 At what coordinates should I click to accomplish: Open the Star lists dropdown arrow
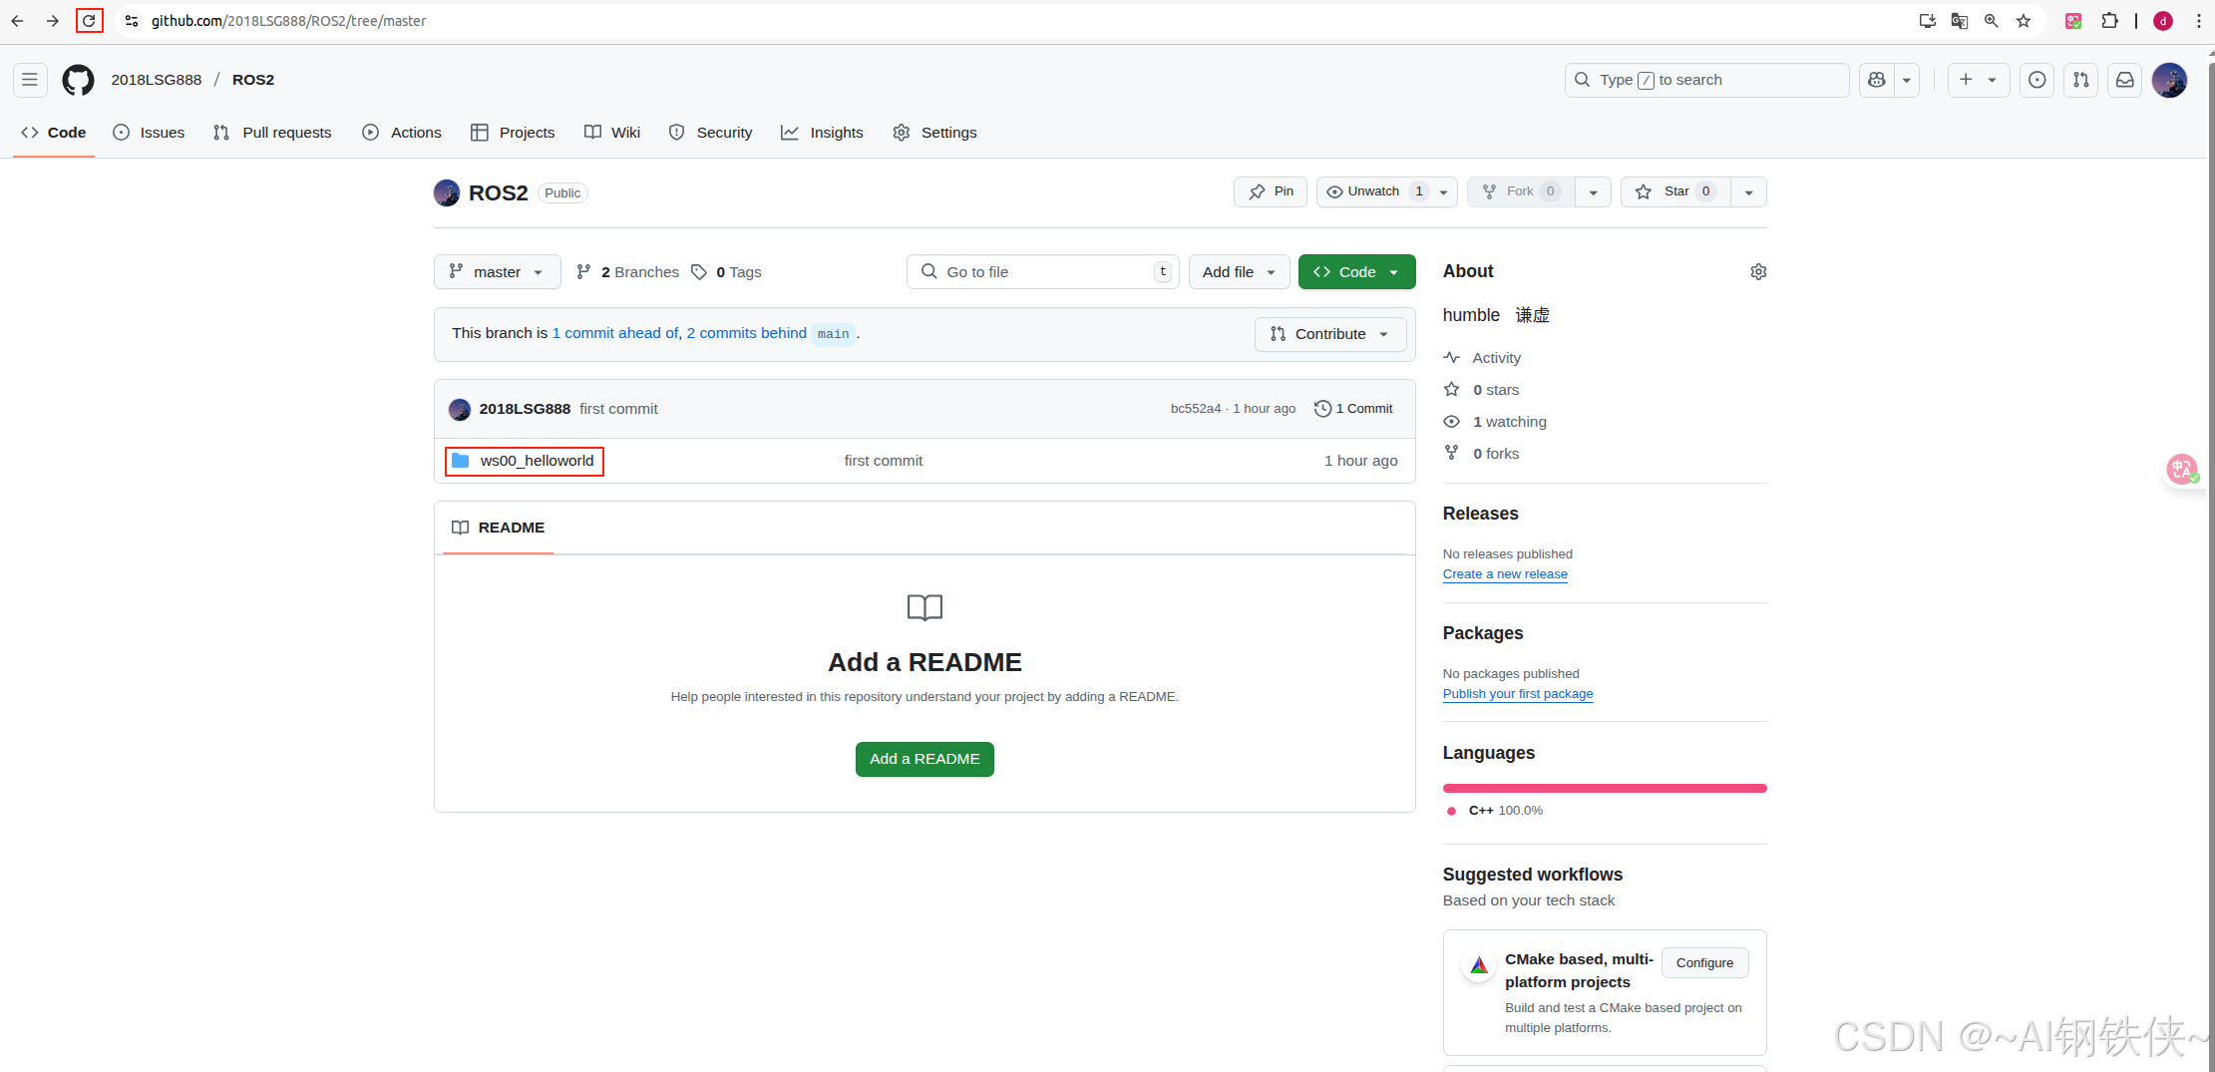point(1748,192)
